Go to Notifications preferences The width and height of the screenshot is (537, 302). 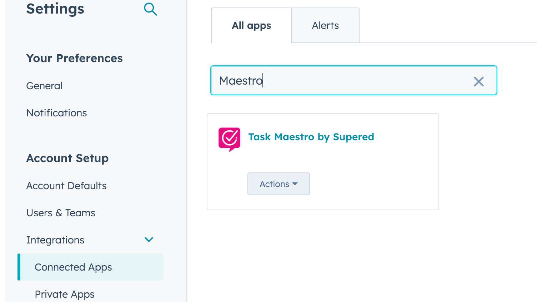pos(56,113)
